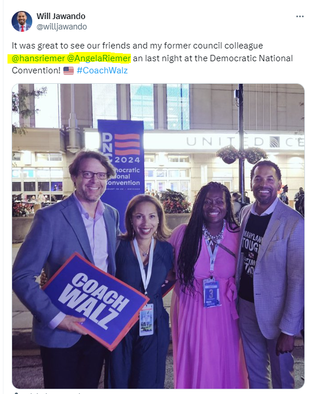Screen dimensions: 313x394
Task: Click the number 3 credential badge
Action: click(211, 293)
